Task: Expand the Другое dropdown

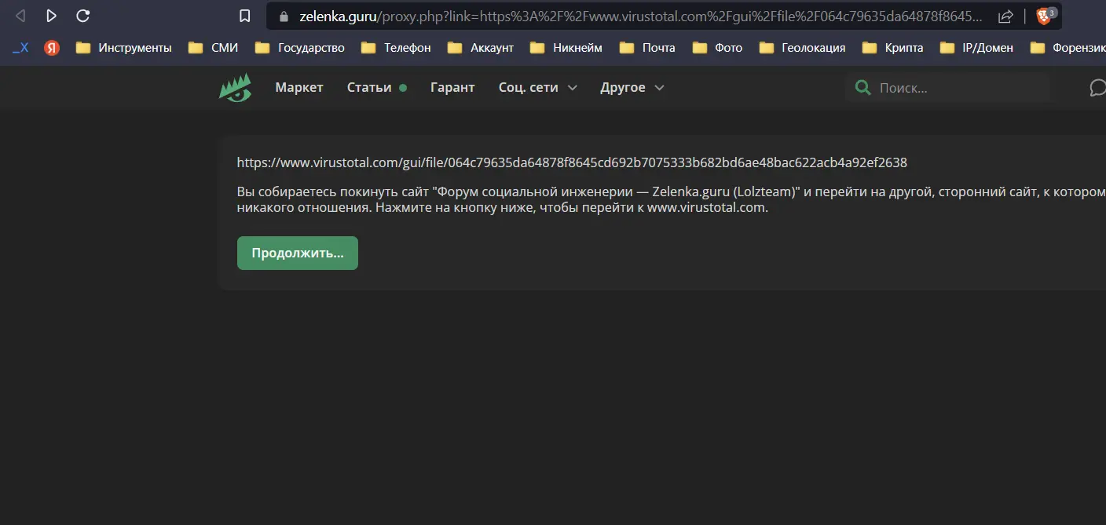Action: [632, 88]
